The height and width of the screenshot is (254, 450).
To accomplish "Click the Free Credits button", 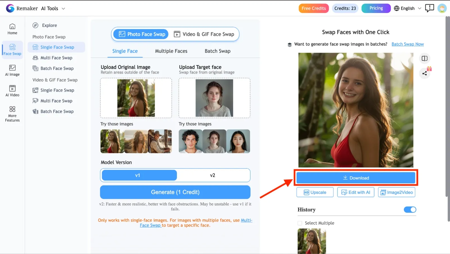I will coord(314,8).
